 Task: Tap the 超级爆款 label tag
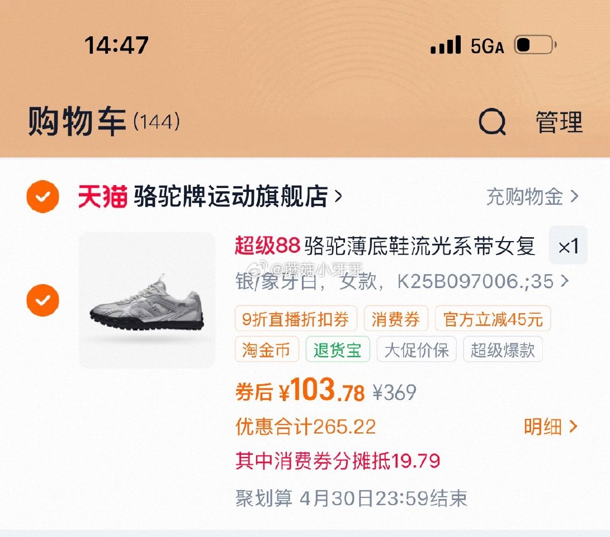(502, 351)
